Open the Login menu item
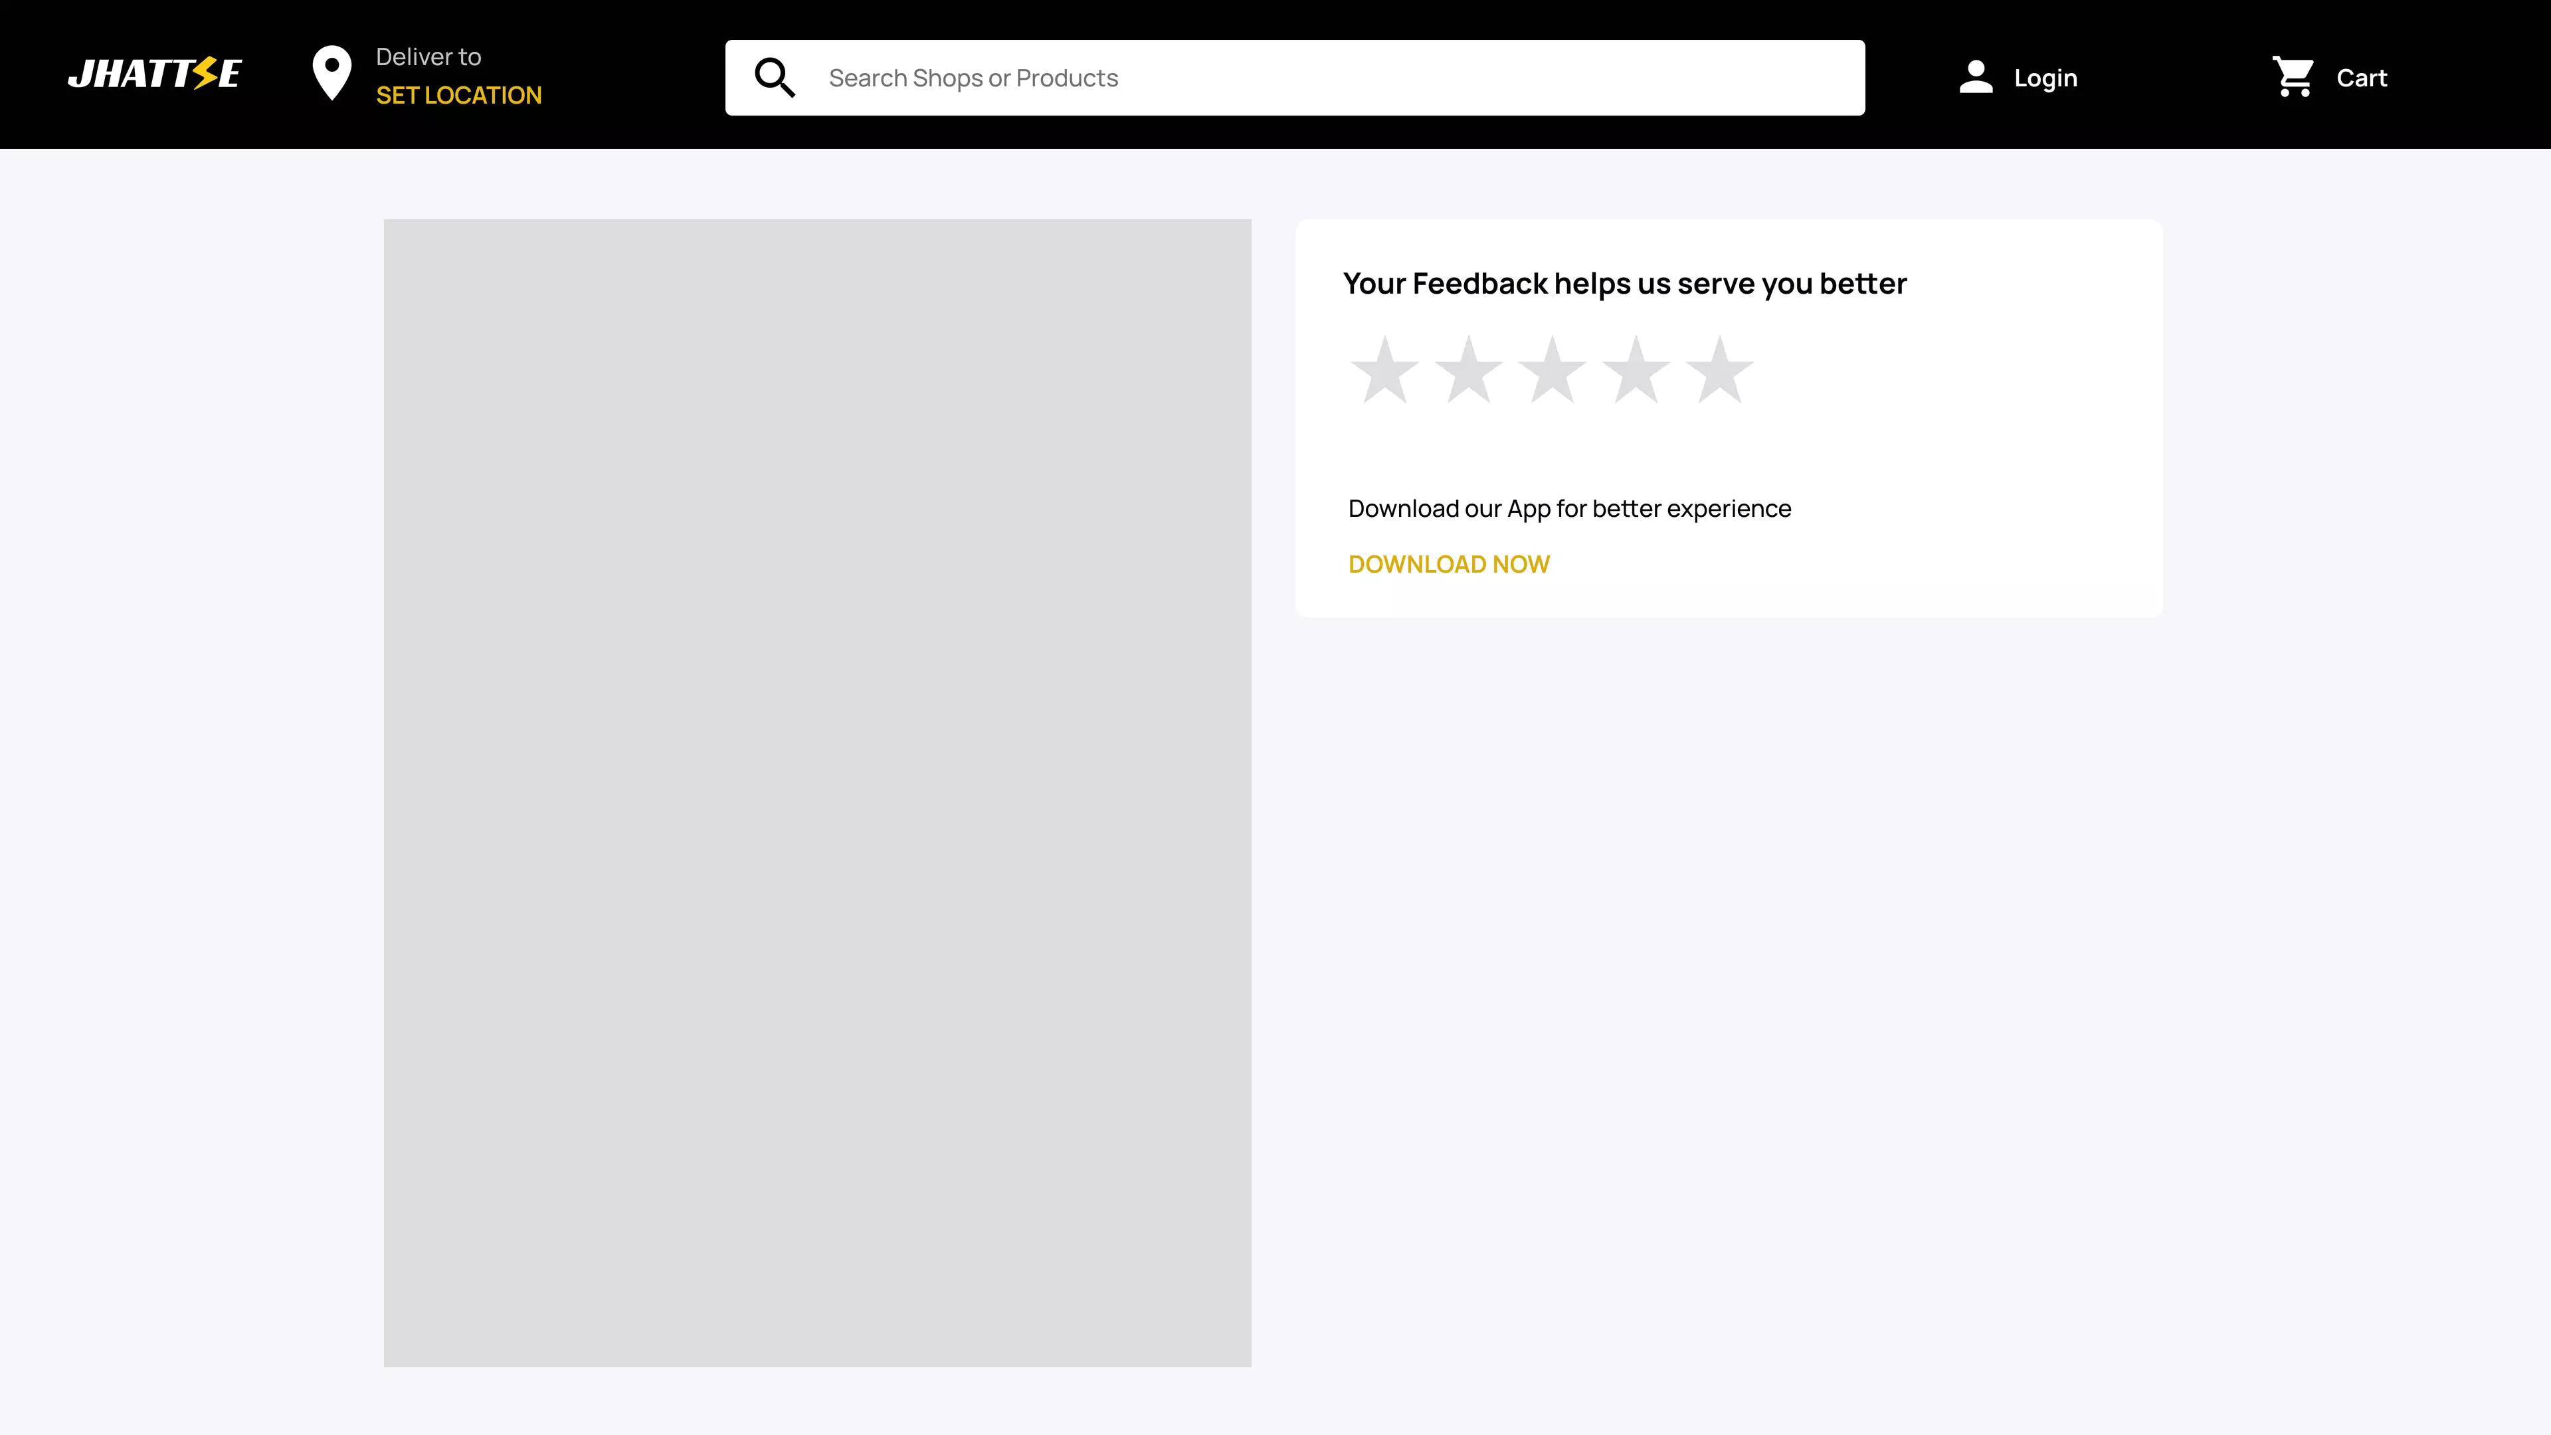Image resolution: width=2551 pixels, height=1435 pixels. 2045,77
